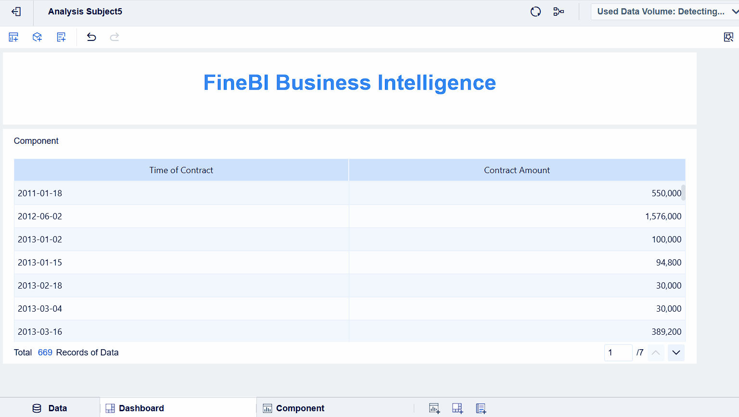This screenshot has width=739, height=417.
Task: Click the FineBI Business Intelligence title
Action: pos(350,83)
